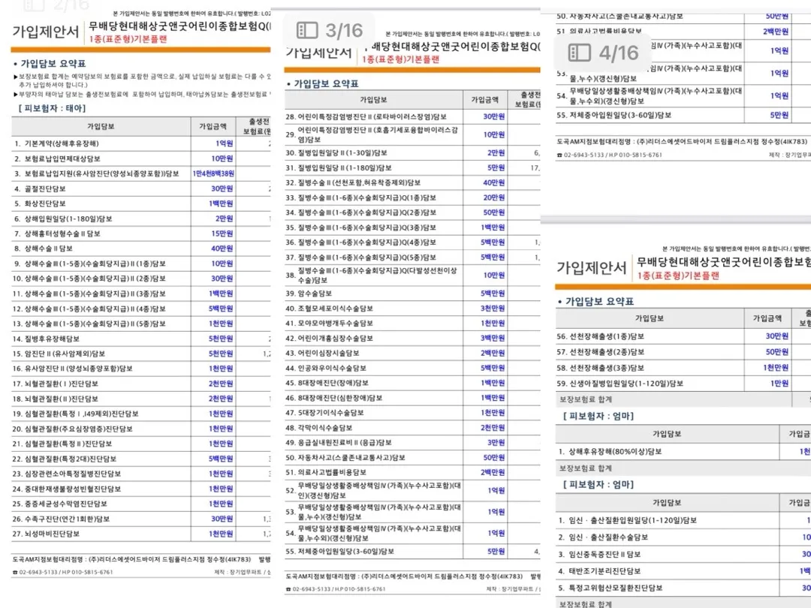811x608 pixels.
Task: Select row '보험료납입면제대상담보'
Action: click(x=140, y=158)
